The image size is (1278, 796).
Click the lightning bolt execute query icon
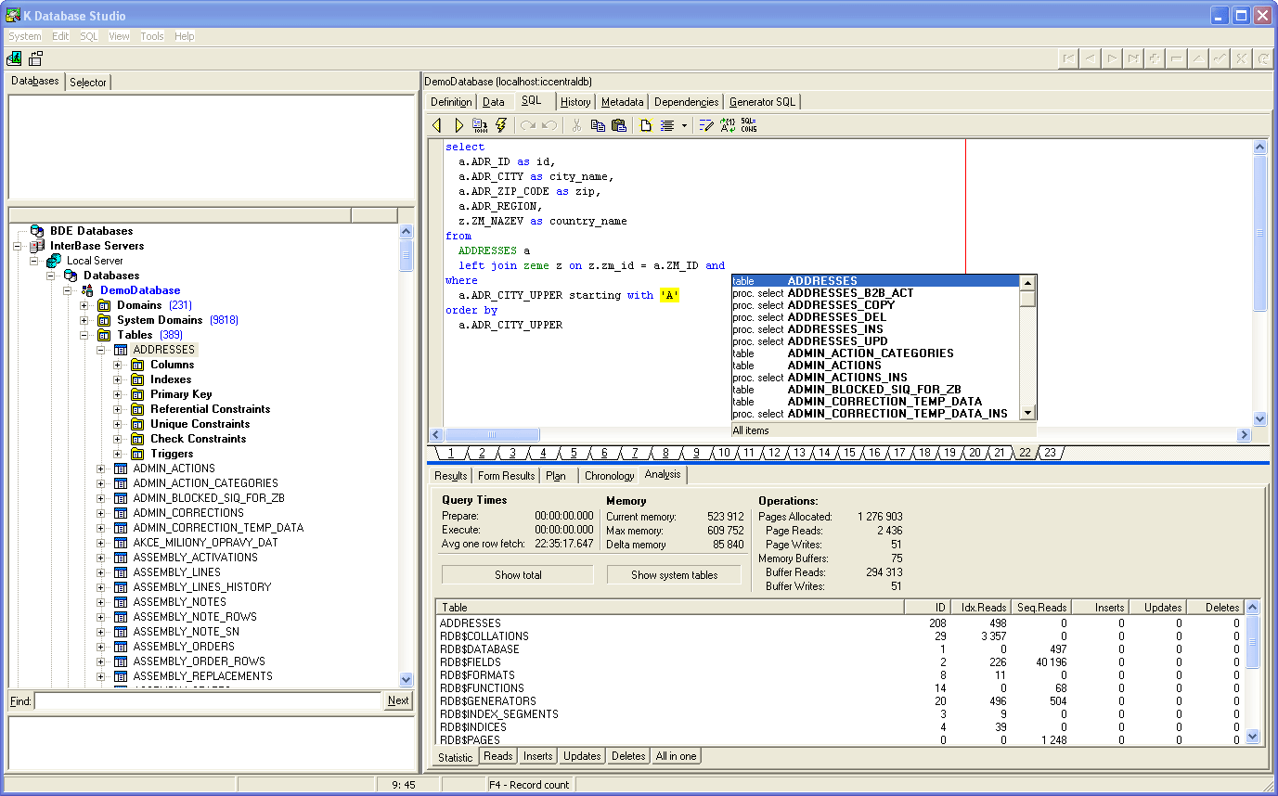coord(502,125)
